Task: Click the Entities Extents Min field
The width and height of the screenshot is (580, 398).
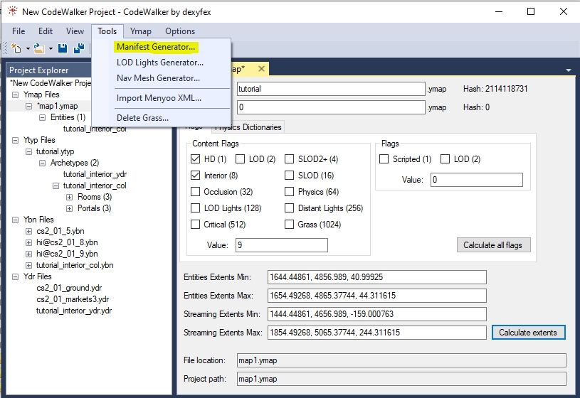Action: 376,277
